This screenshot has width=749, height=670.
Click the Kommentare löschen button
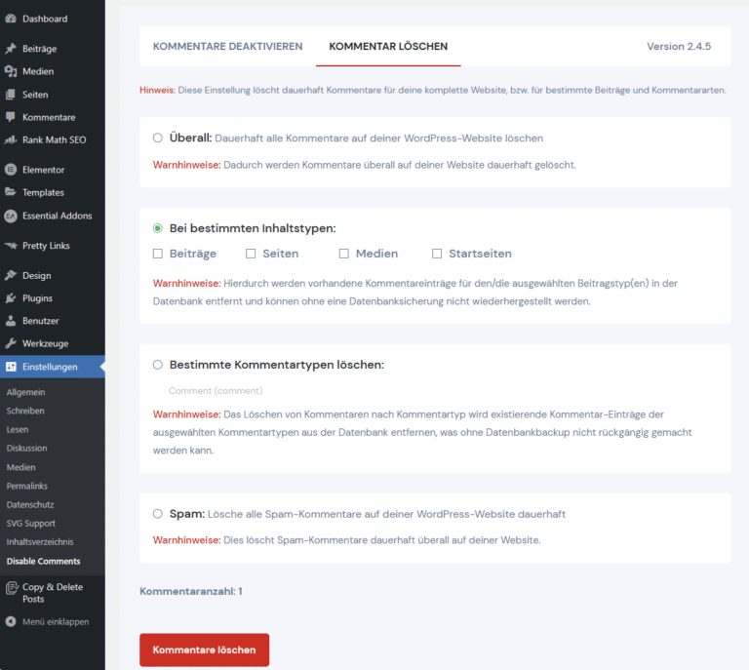tap(205, 650)
